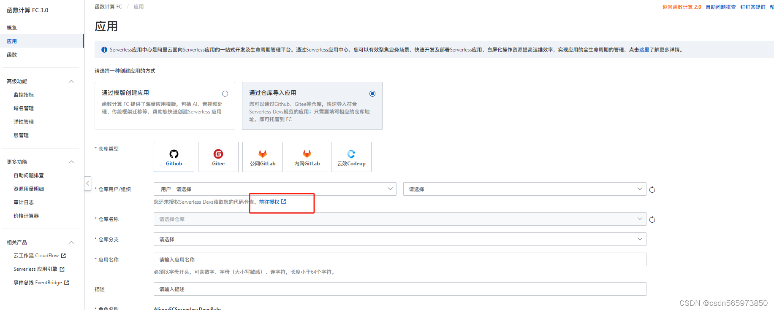The width and height of the screenshot is (774, 310).
Task: Collapse the left sidebar with arrow handle
Action: coord(88,183)
